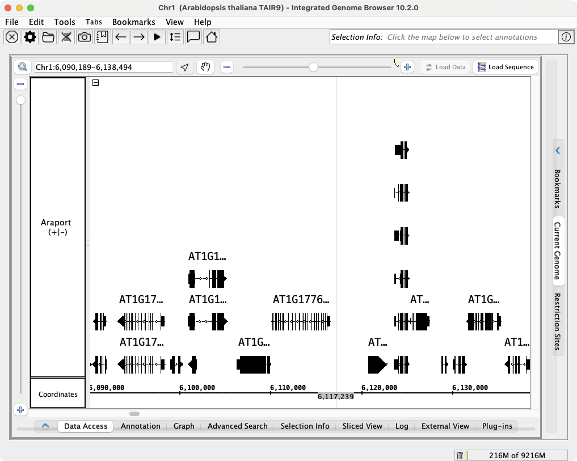This screenshot has width=577, height=461.
Task: Take a snapshot with the camera icon
Action: [x=85, y=37]
